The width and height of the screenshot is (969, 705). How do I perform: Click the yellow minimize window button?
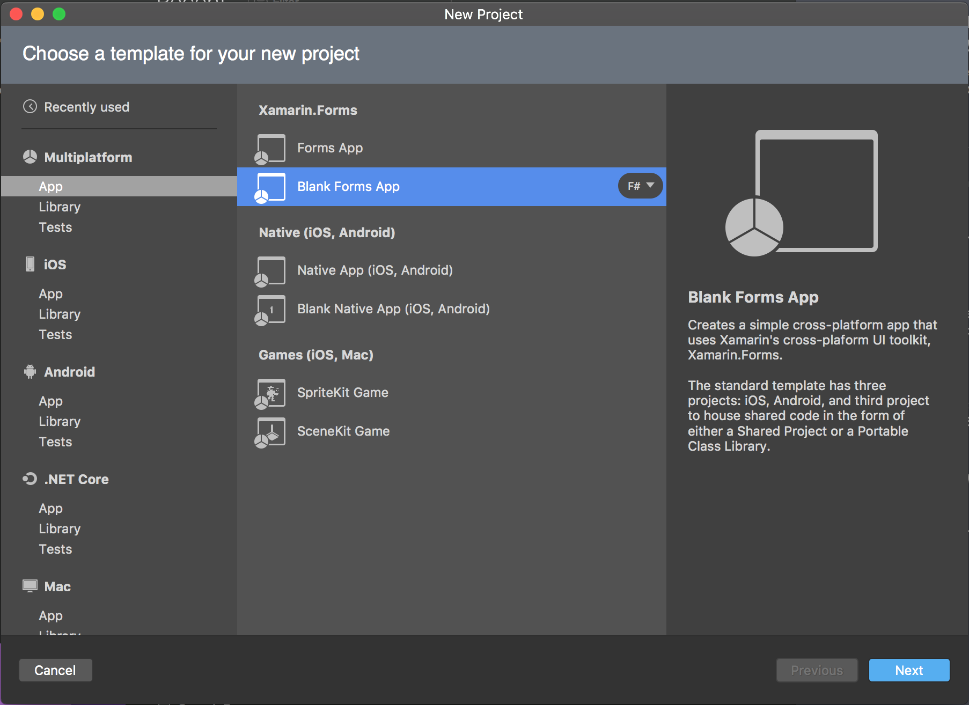pyautogui.click(x=38, y=14)
